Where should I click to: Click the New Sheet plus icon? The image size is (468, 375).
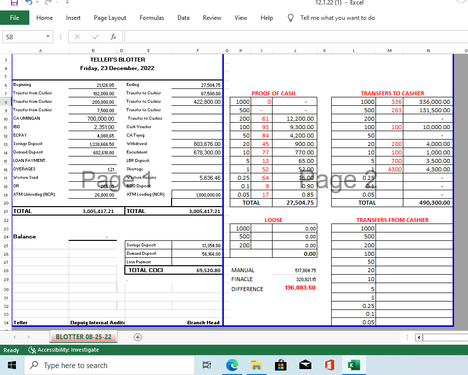click(138, 337)
